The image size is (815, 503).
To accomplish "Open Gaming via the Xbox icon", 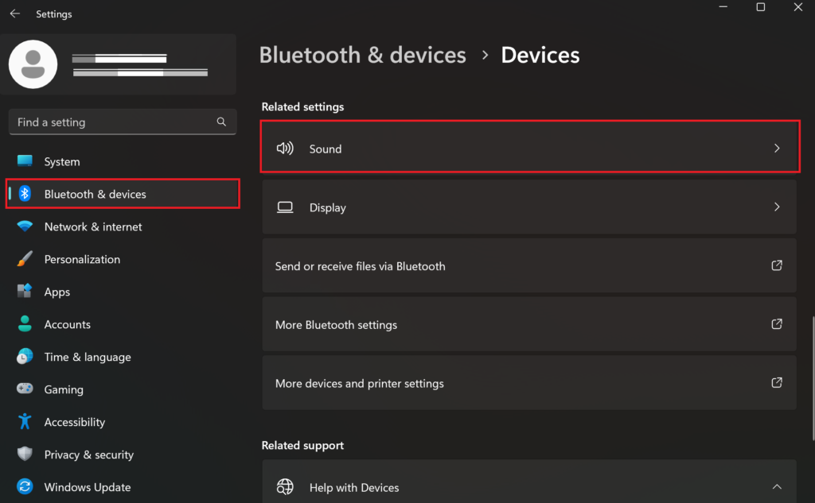I will tap(25, 389).
